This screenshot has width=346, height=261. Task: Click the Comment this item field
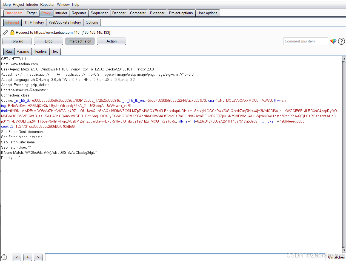(305, 41)
